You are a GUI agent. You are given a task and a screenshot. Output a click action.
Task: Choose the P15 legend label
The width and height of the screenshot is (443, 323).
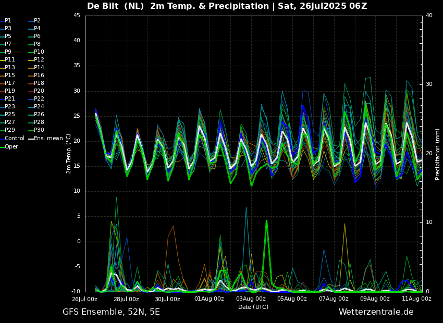click(x=7, y=76)
